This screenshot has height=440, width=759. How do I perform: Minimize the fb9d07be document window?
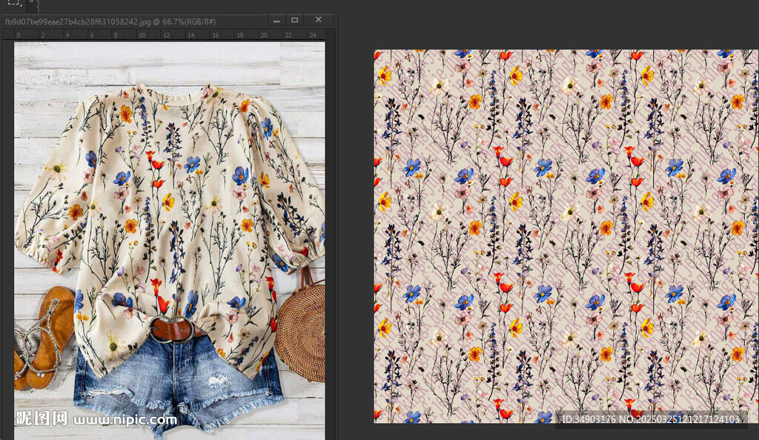click(276, 20)
